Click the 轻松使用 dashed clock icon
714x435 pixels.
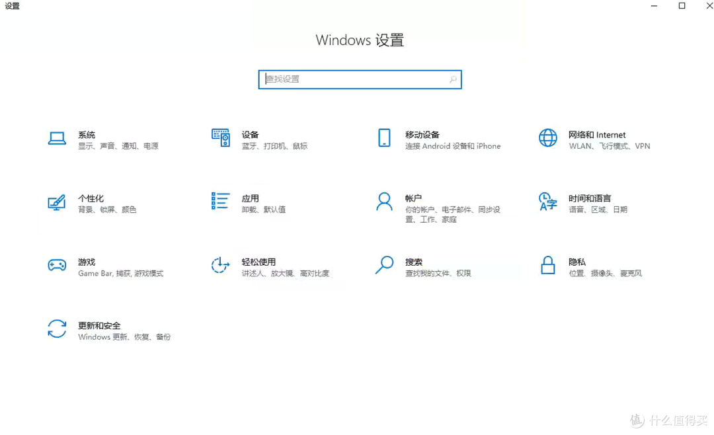click(x=220, y=265)
